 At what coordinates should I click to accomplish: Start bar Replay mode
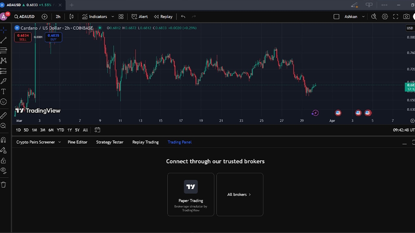click(163, 17)
